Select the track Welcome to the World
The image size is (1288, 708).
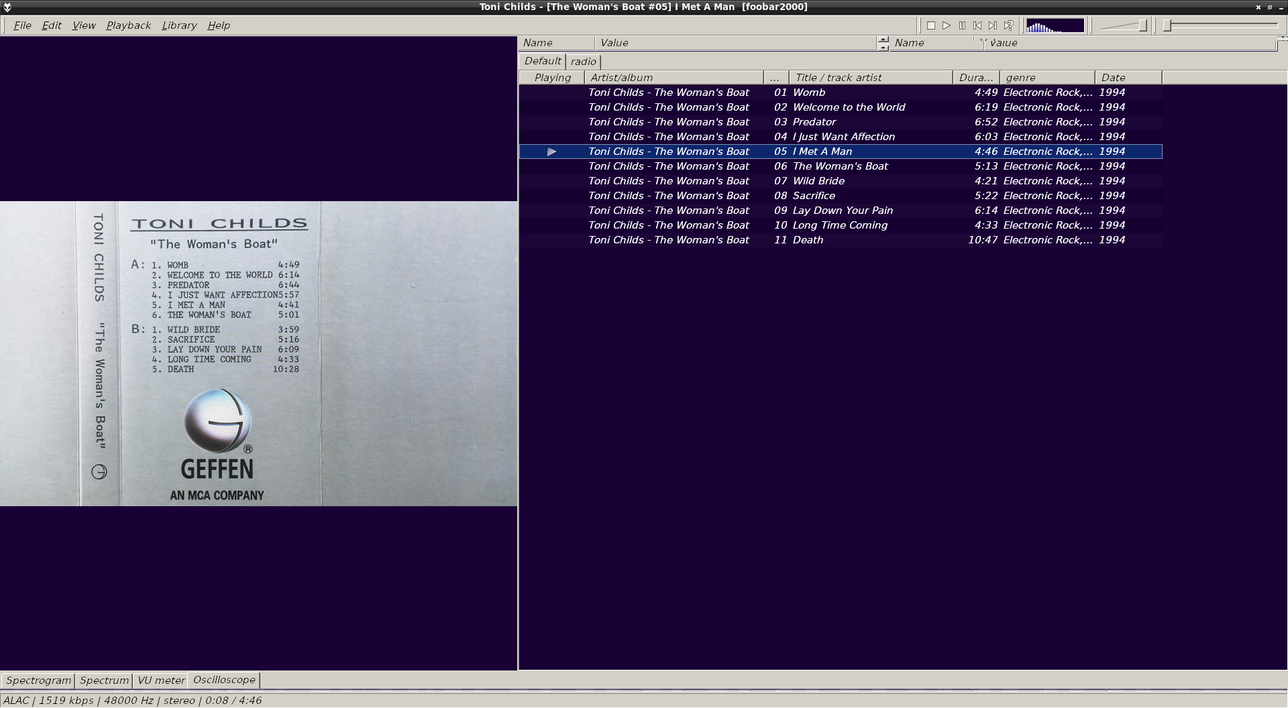point(841,107)
